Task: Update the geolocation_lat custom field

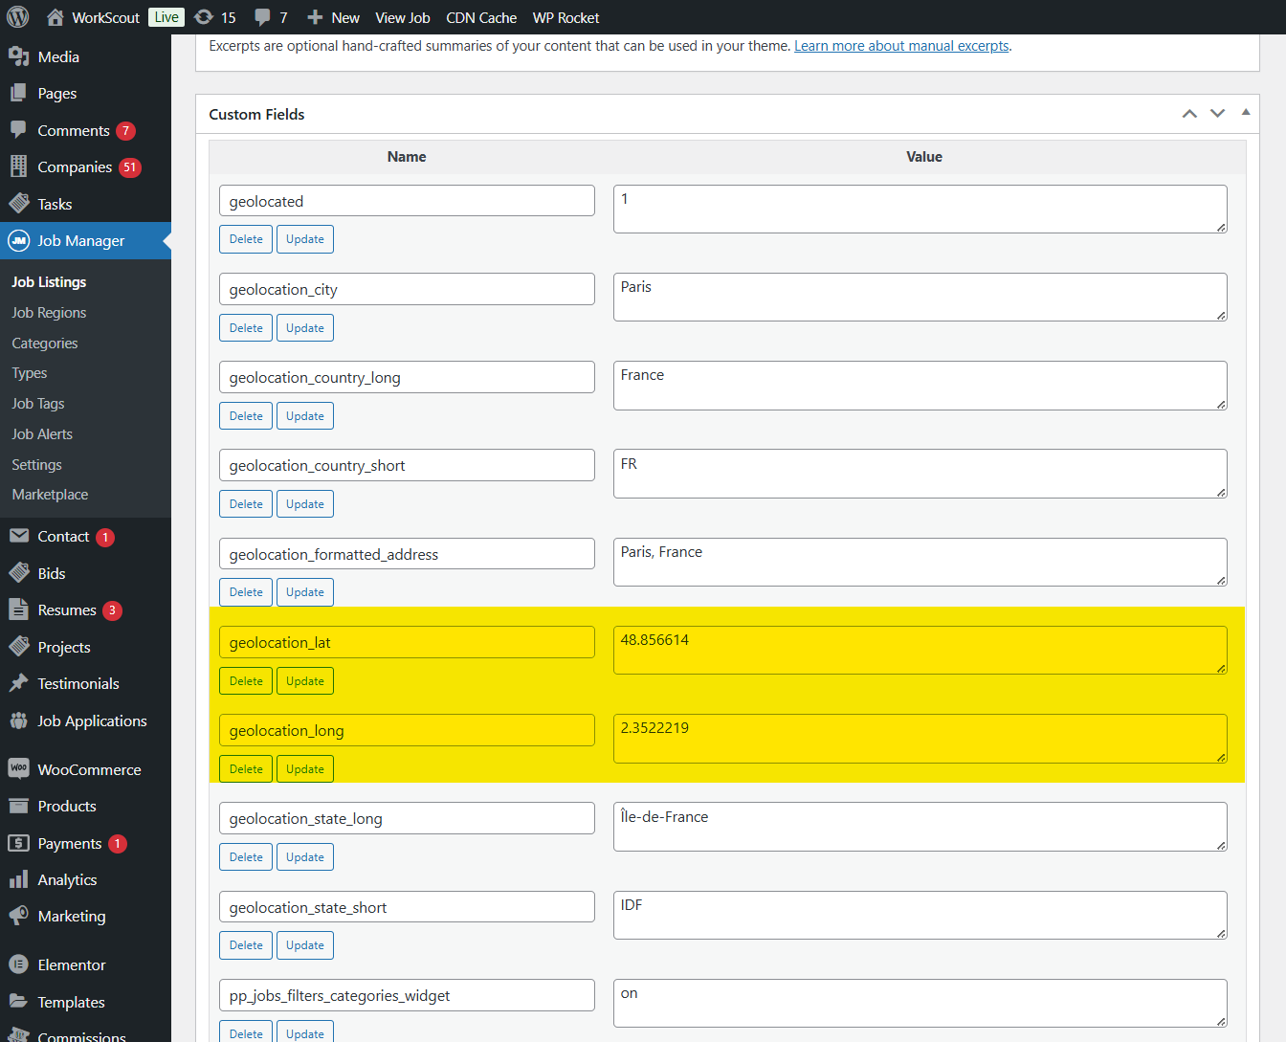Action: pos(305,681)
